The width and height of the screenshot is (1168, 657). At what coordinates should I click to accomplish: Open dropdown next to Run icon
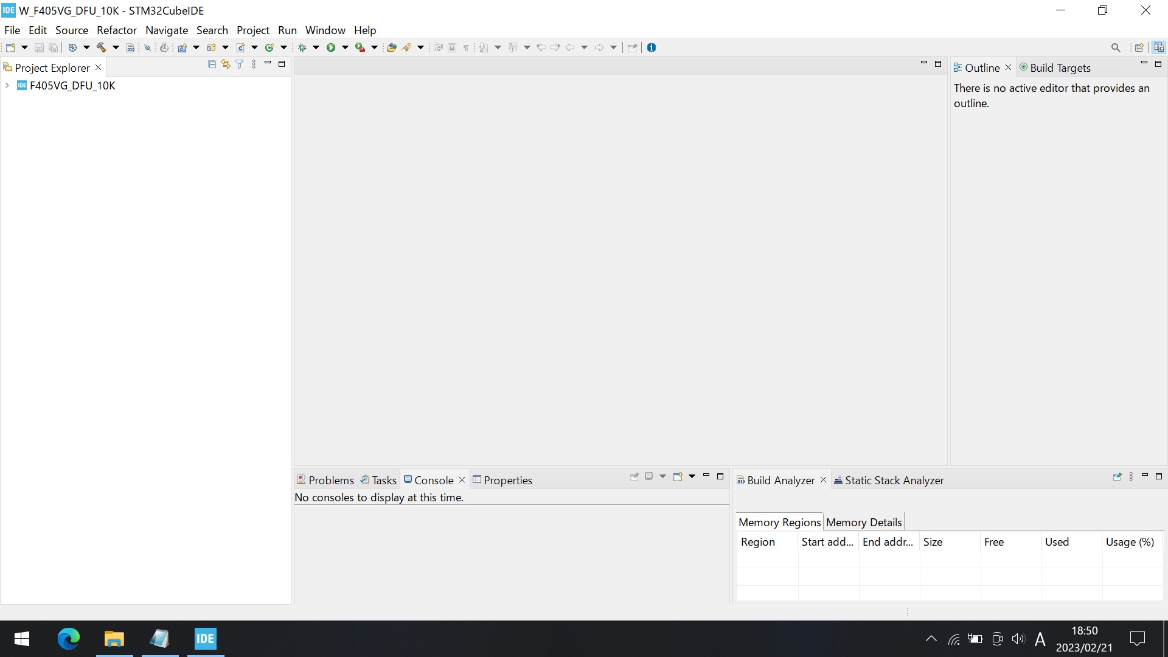(345, 47)
